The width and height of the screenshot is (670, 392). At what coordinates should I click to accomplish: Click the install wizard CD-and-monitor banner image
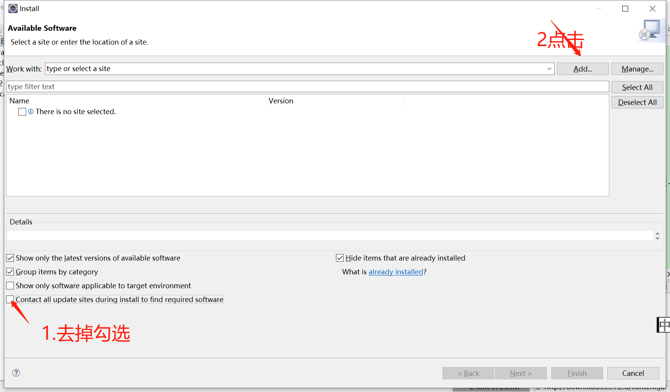(x=650, y=30)
